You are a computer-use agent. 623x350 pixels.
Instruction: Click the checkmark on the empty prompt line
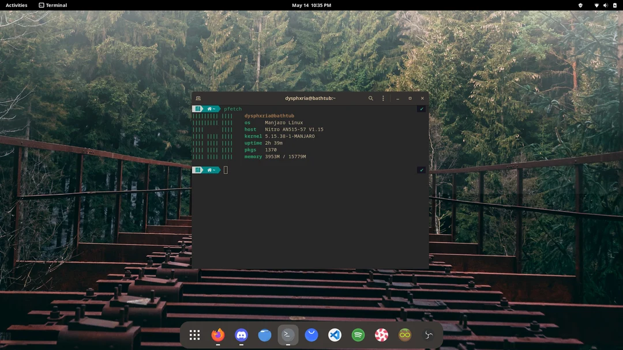421,170
